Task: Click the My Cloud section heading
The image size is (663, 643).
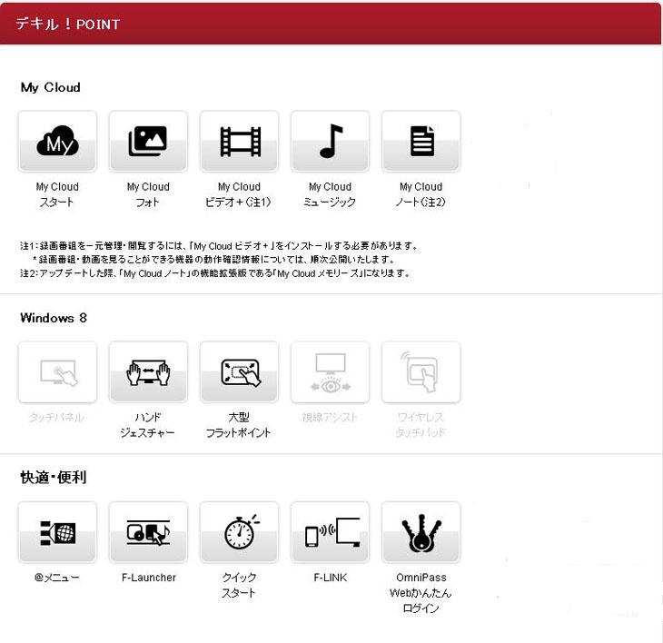Action: point(50,87)
